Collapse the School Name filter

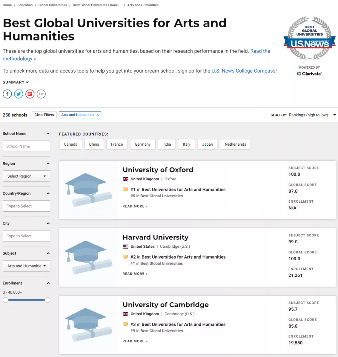(x=48, y=134)
